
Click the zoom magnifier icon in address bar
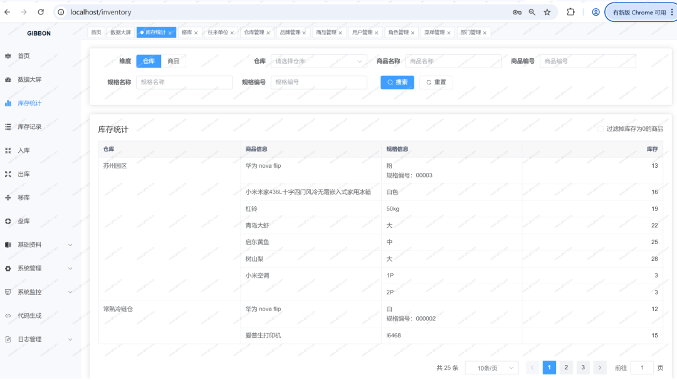532,12
